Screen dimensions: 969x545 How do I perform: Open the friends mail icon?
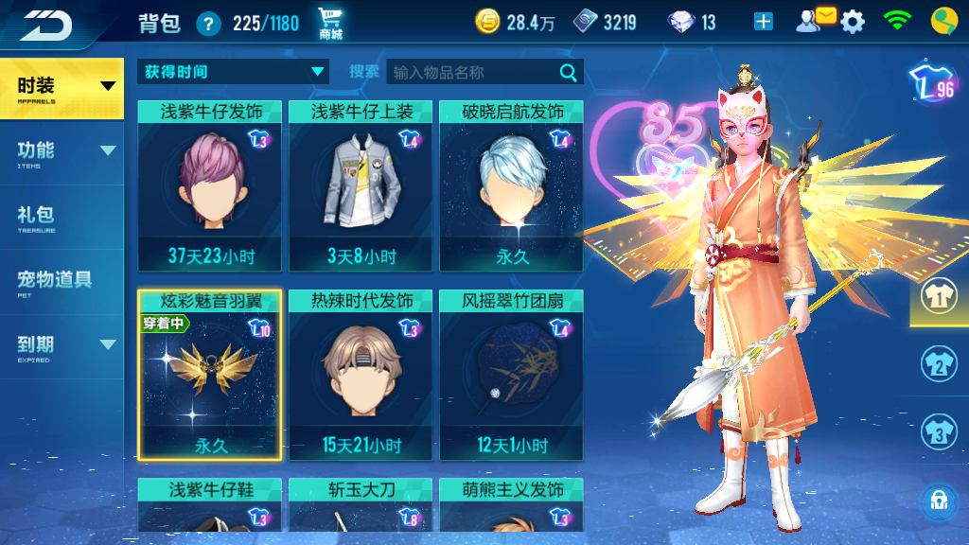tap(816, 21)
